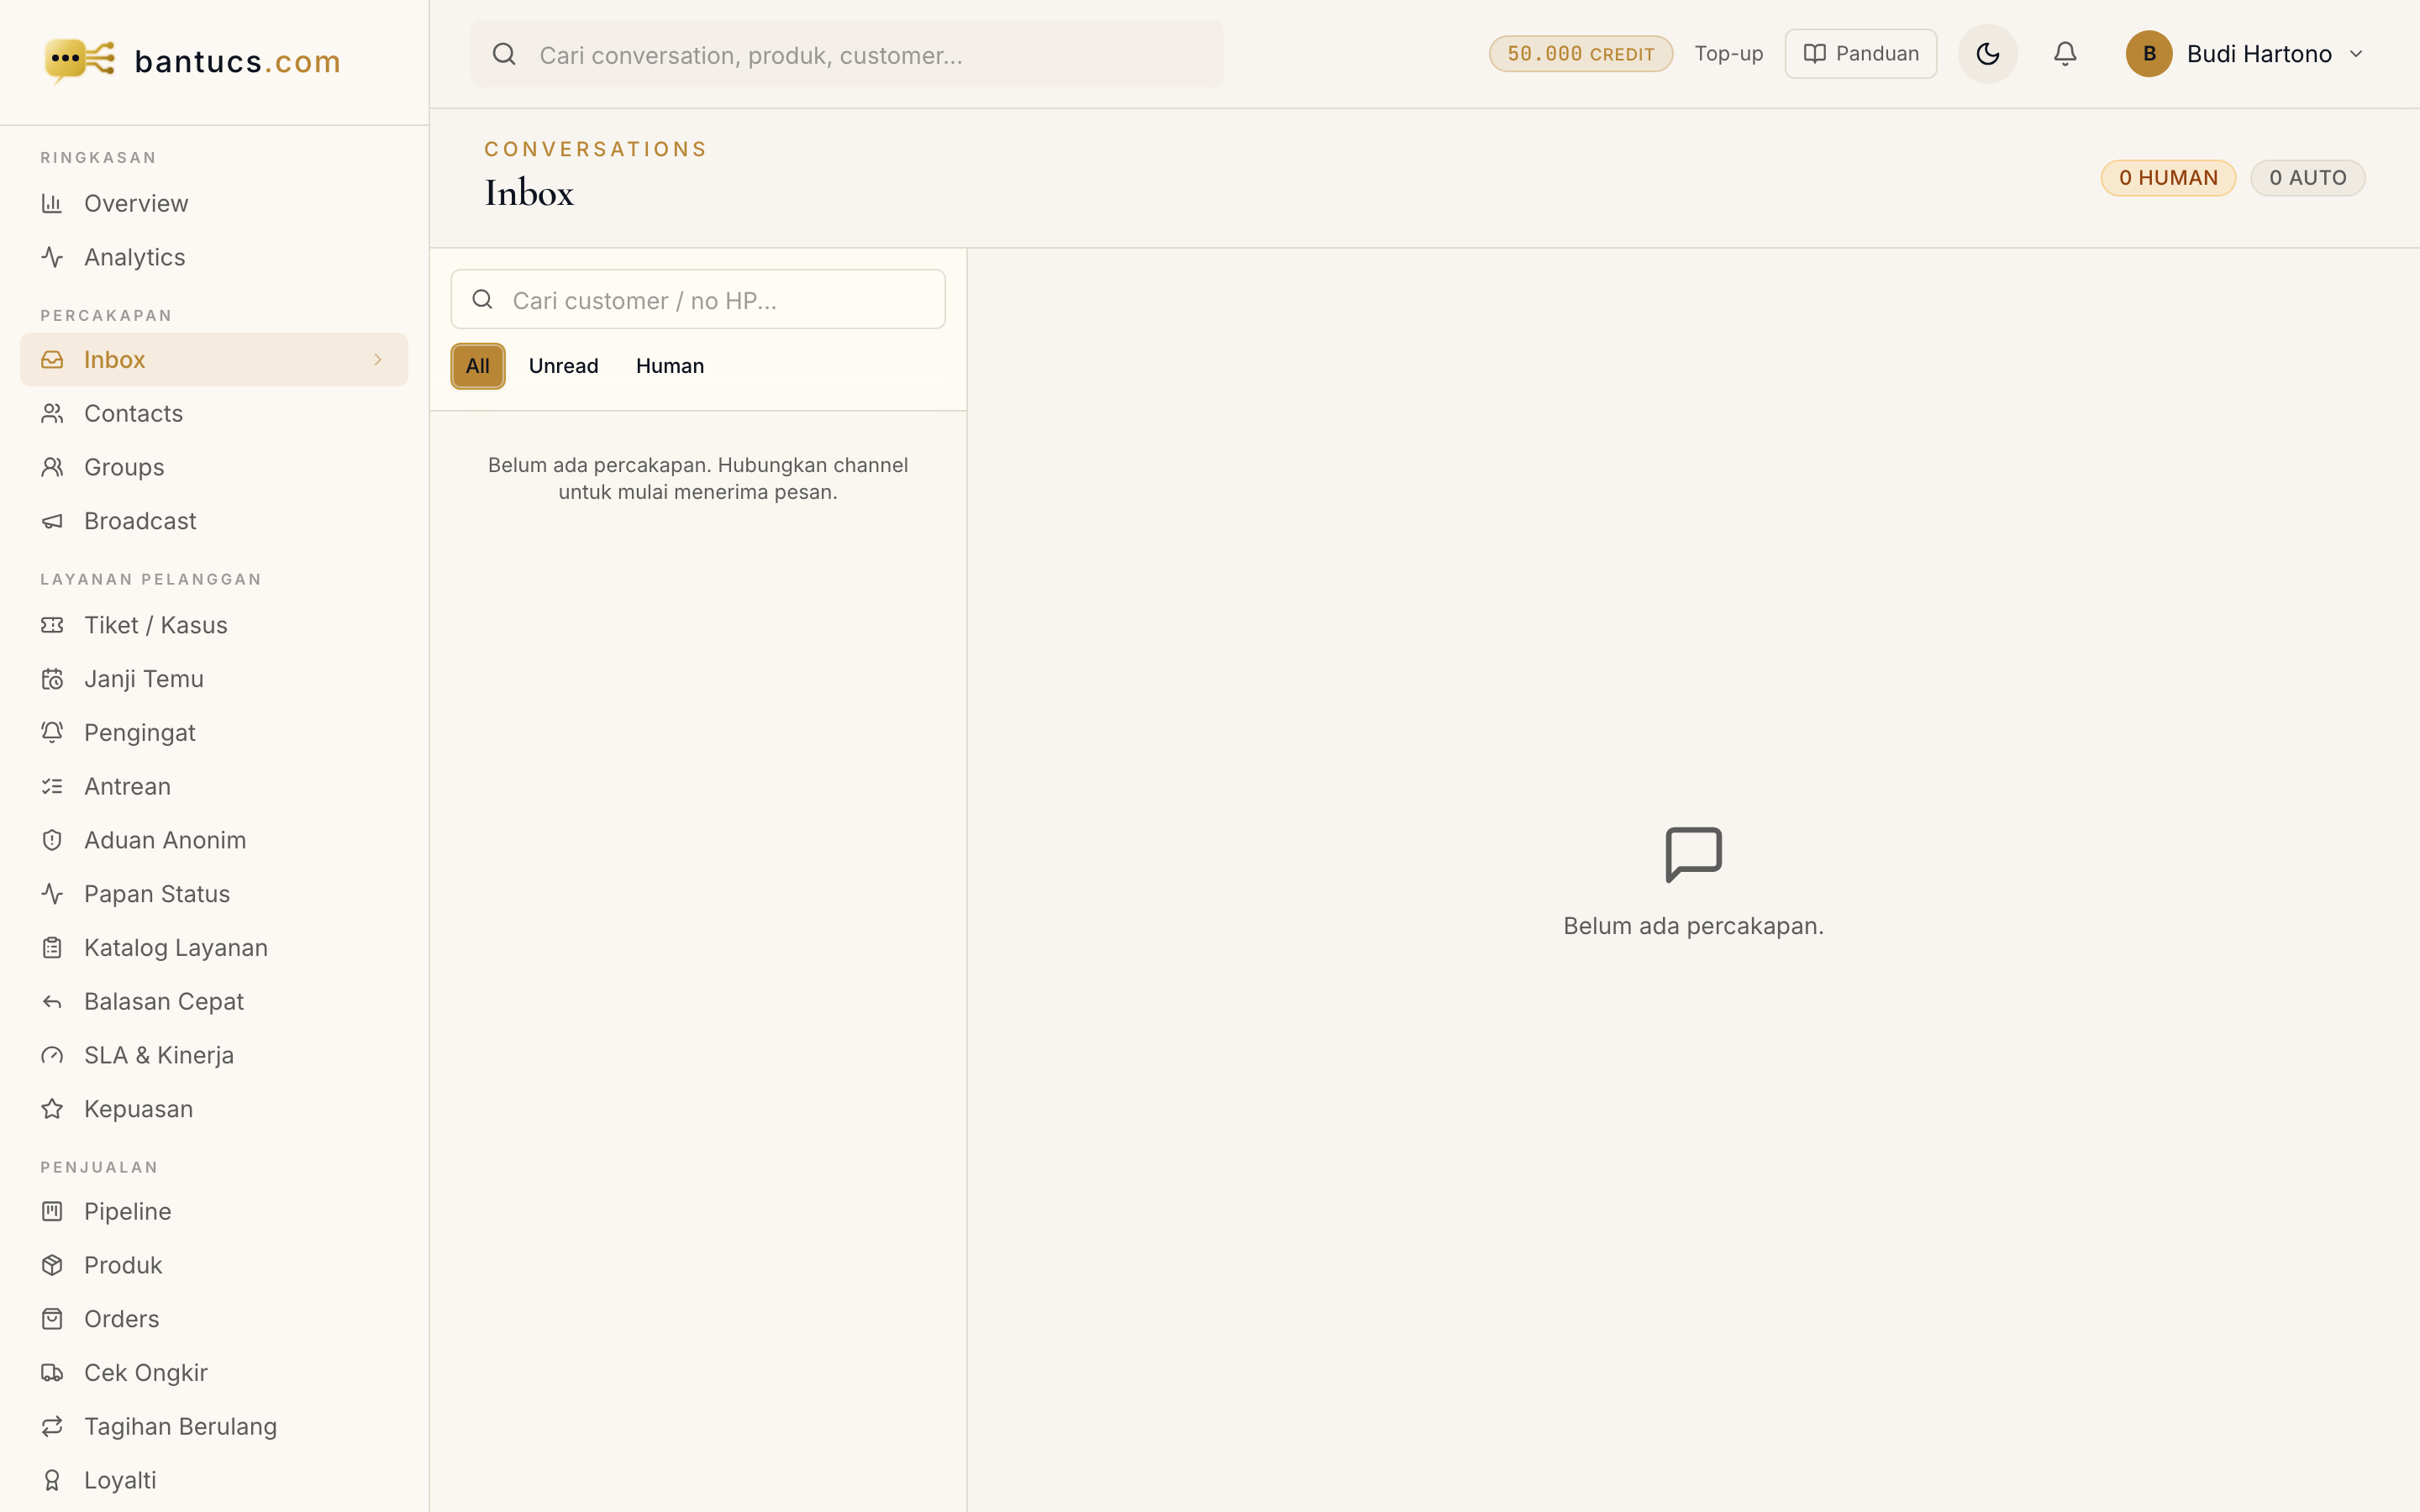Screen dimensions: 2420x1512
Task: Click the Top-up link
Action: pos(1729,54)
